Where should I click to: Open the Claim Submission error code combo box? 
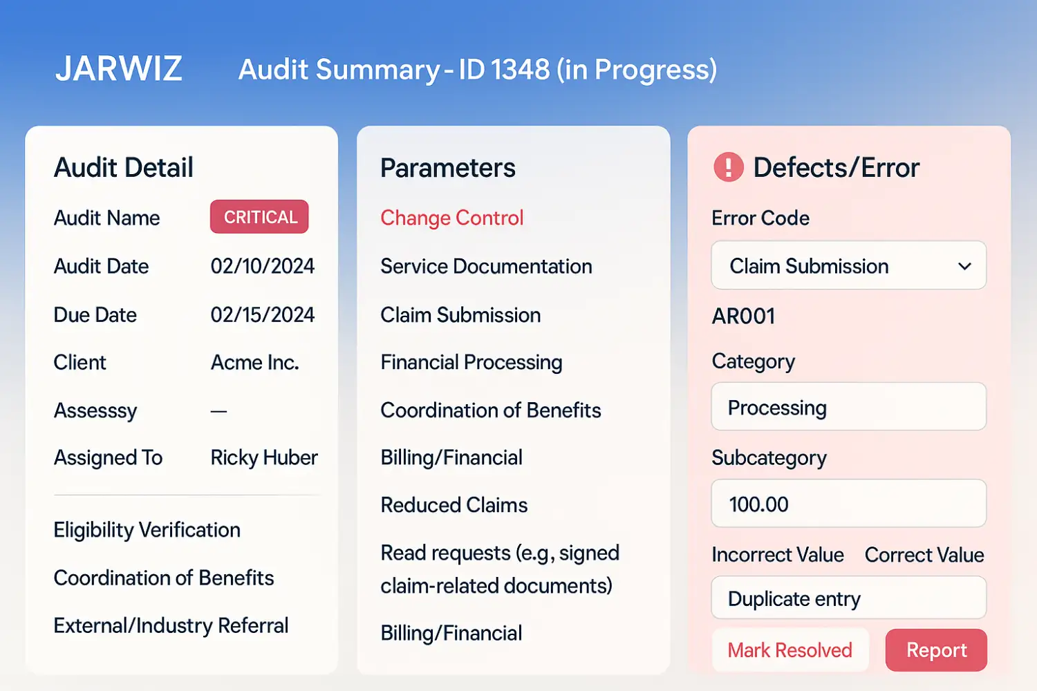click(x=849, y=265)
